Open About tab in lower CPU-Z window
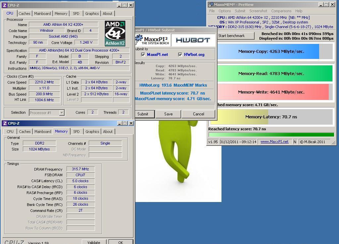The width and height of the screenshot is (339, 244). [x=108, y=132]
